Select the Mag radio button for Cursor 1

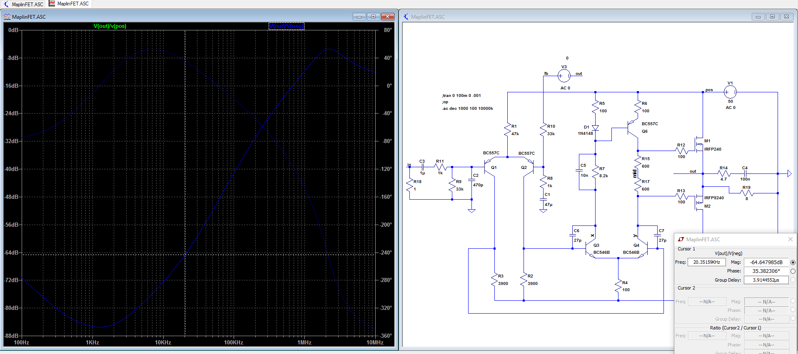tap(793, 262)
